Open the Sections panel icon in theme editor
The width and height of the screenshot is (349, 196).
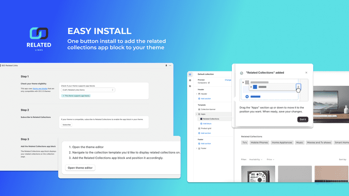point(190,74)
